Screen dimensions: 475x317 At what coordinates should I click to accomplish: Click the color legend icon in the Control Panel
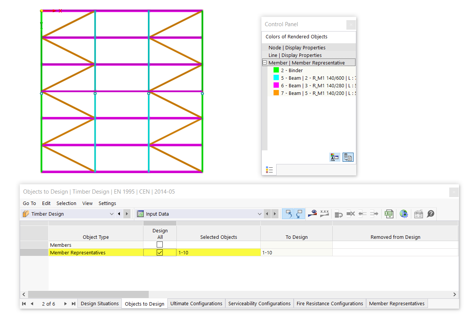coord(335,157)
